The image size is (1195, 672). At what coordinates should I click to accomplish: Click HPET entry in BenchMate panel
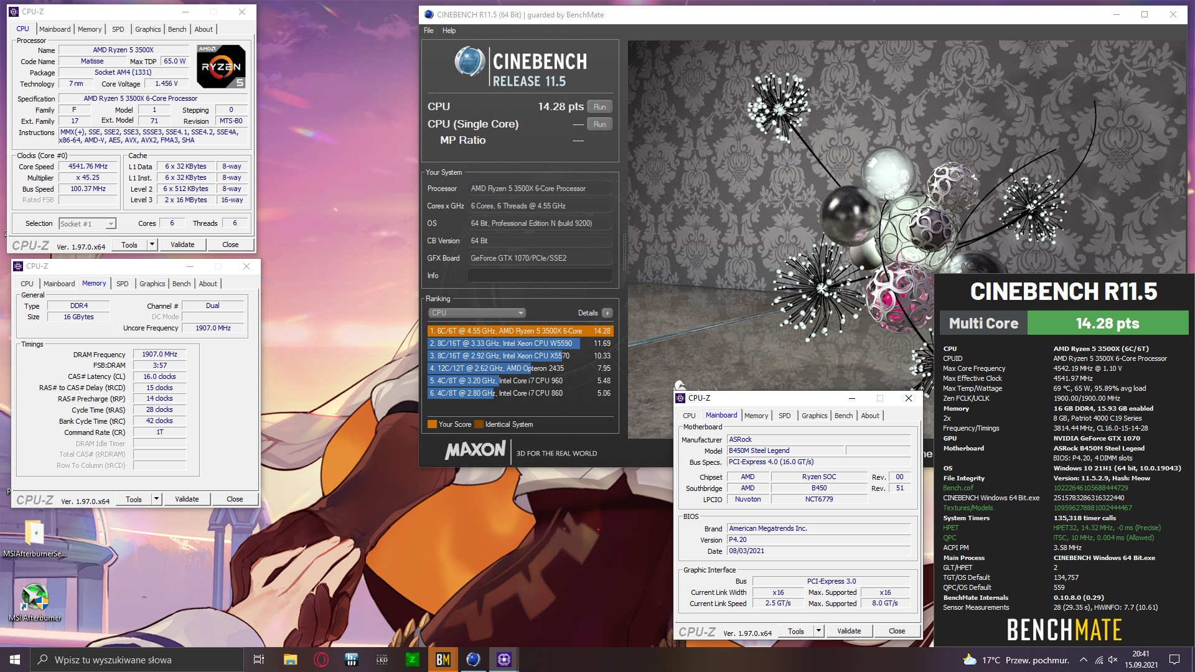click(951, 528)
